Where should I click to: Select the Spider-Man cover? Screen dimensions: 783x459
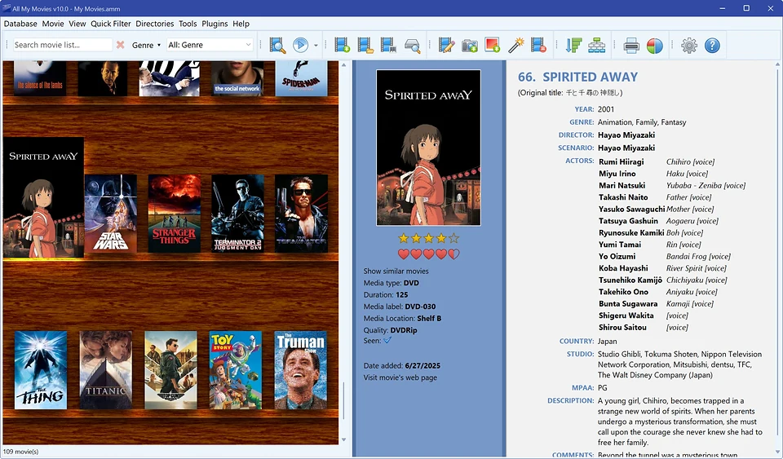[x=301, y=78]
